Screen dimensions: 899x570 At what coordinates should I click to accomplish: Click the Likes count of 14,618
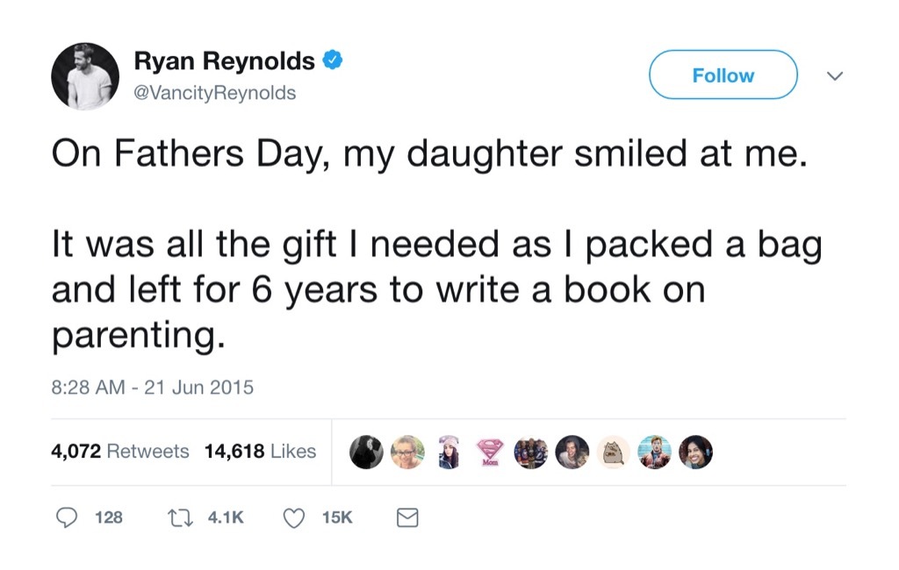pyautogui.click(x=261, y=451)
